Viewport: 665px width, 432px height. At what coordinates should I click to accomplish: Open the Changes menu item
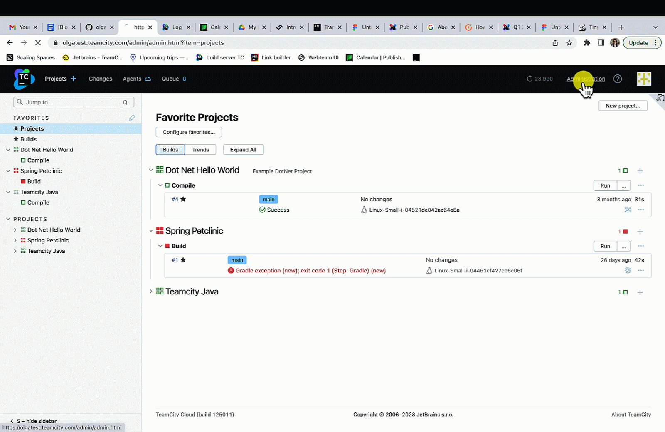(x=100, y=79)
